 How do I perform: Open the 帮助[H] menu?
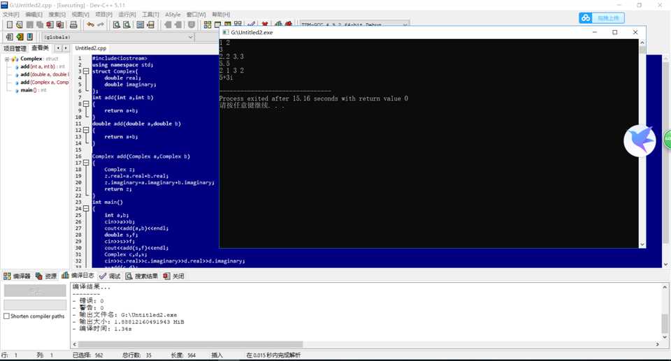pos(221,15)
